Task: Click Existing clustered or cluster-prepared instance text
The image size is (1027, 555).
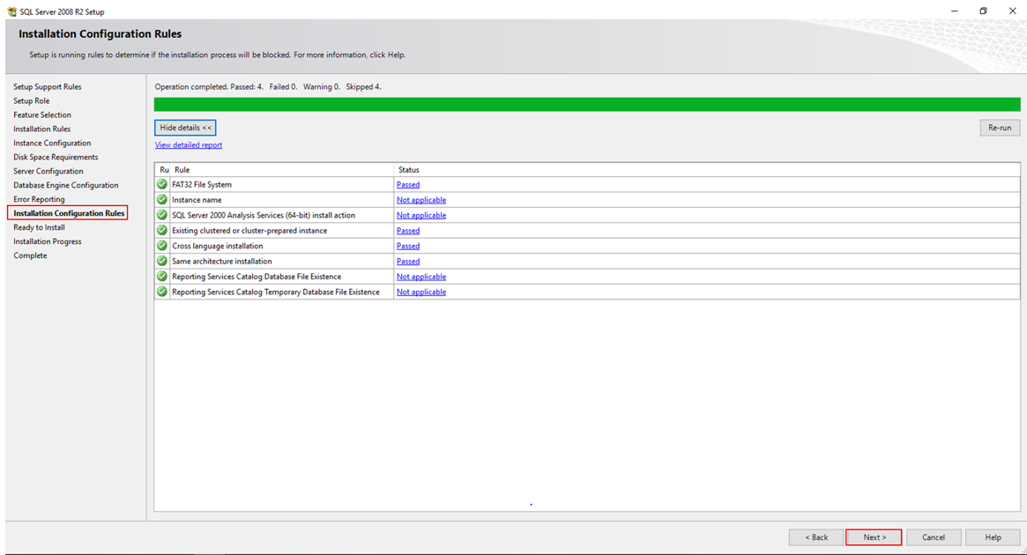Action: point(249,231)
